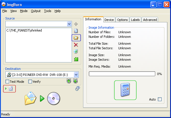Click the green down arrow tray button

tap(75, 81)
